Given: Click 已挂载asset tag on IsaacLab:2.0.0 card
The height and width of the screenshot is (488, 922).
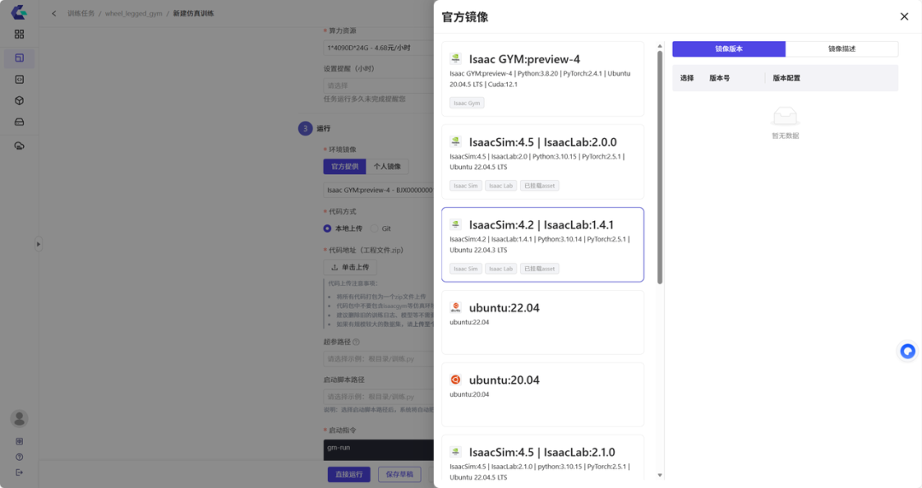Looking at the screenshot, I should (x=540, y=186).
